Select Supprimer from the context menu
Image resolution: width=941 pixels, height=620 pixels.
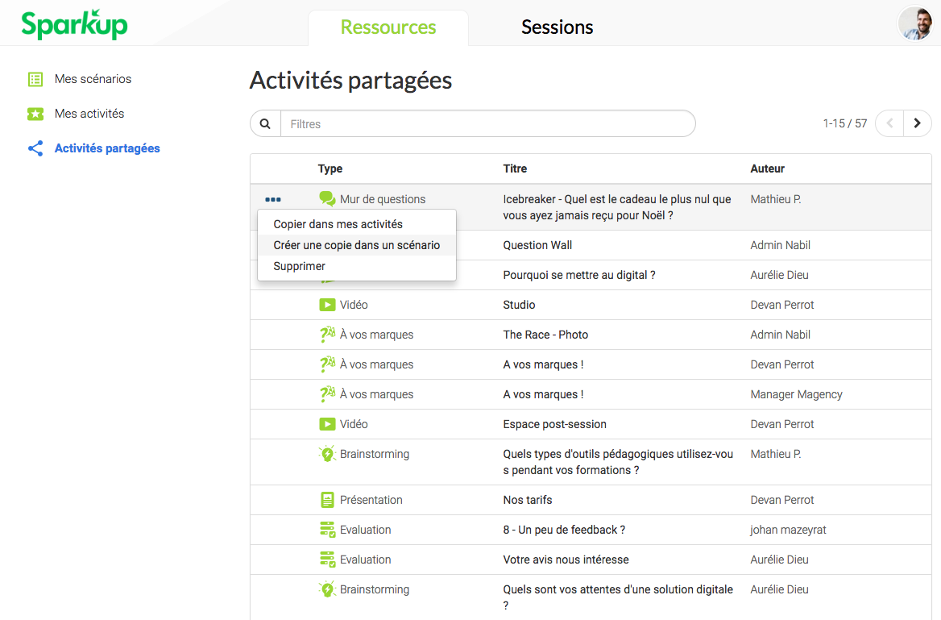tap(357, 266)
